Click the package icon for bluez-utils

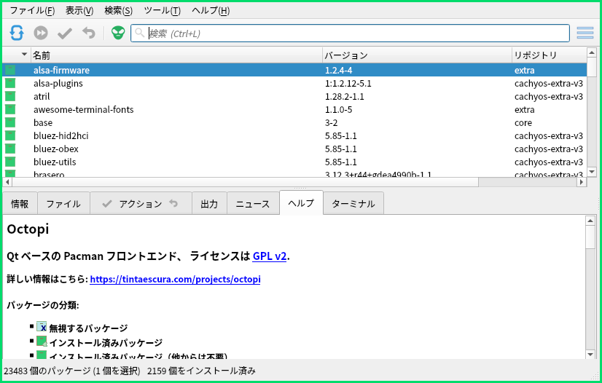tap(10, 162)
